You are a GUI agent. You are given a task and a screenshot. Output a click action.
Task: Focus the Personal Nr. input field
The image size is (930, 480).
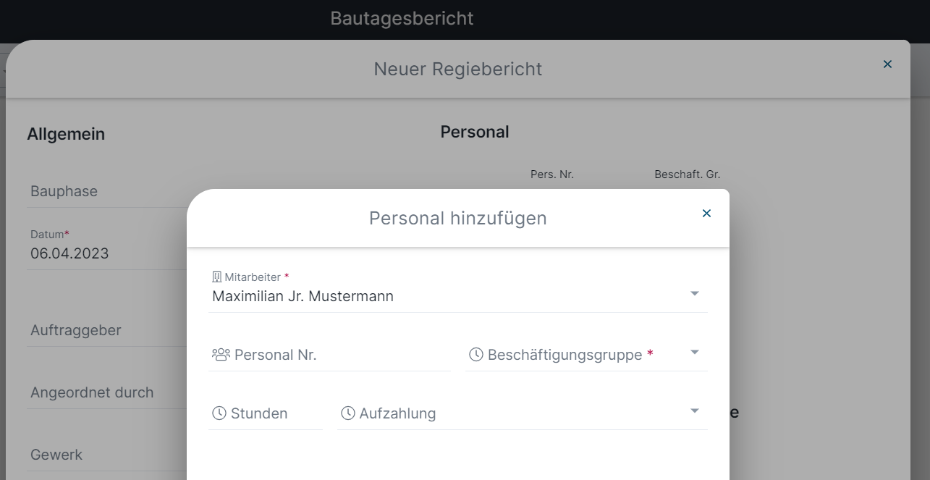point(329,355)
